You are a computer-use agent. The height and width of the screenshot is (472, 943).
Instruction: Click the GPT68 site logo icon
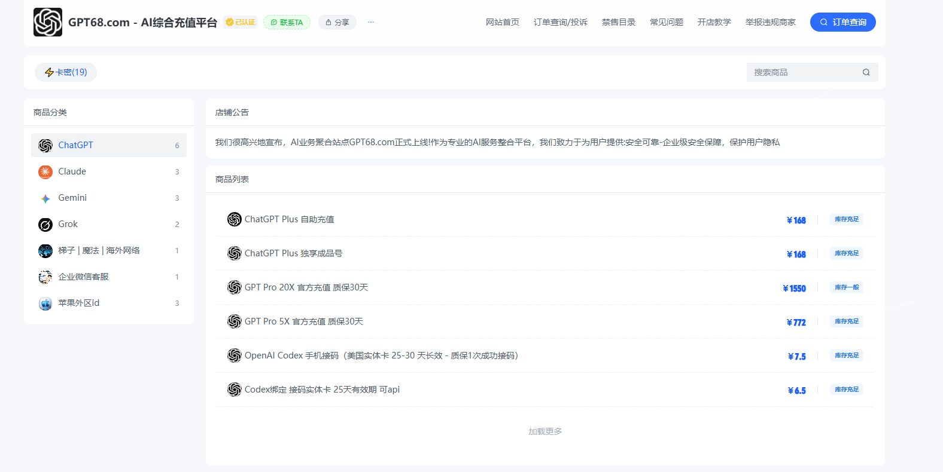point(48,22)
